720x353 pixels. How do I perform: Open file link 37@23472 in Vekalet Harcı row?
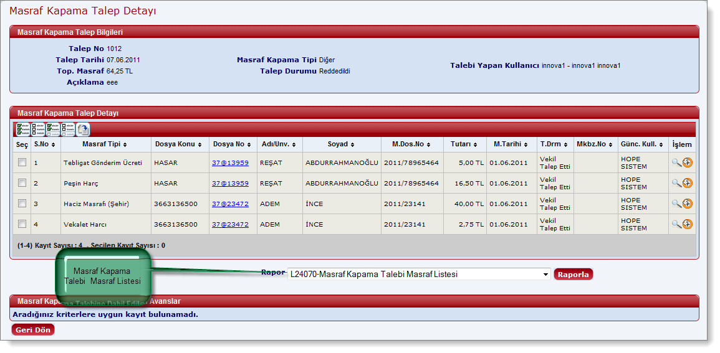point(230,224)
